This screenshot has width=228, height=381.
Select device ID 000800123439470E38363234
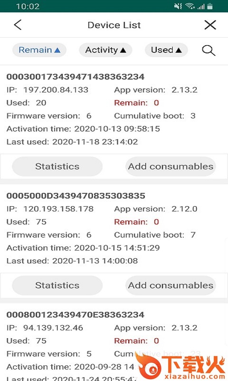click(76, 315)
